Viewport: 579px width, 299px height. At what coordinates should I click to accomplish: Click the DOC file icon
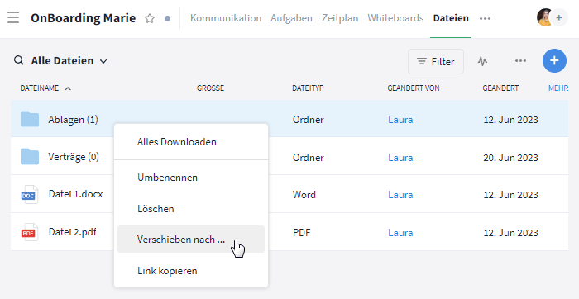[29, 195]
